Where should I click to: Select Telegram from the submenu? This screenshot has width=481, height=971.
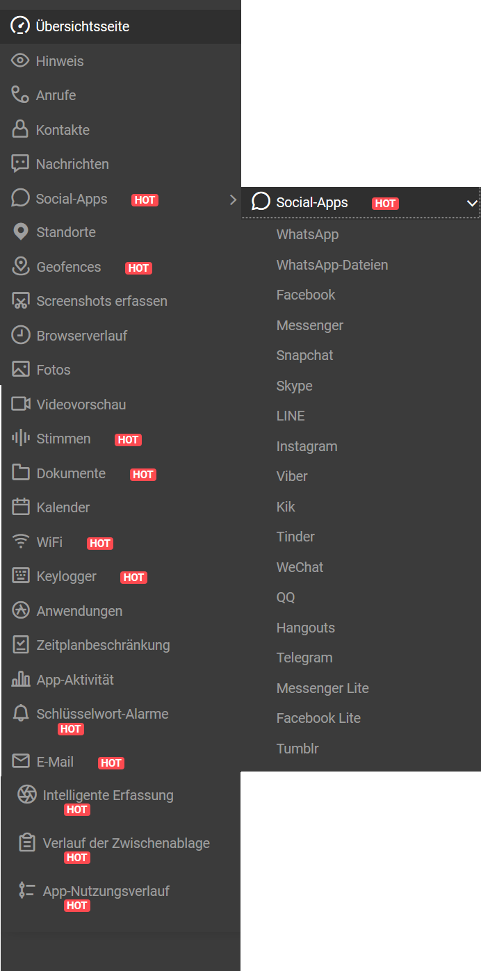click(x=304, y=658)
